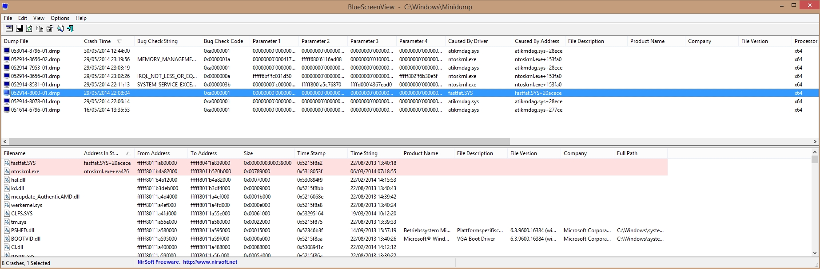Click the lower pane vertical scrollbar up arrow
This screenshot has height=269, width=820.
(815, 152)
